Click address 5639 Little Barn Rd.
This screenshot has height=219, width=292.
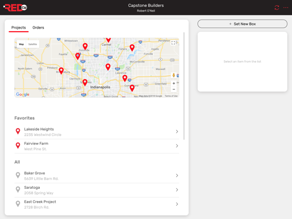41,179
